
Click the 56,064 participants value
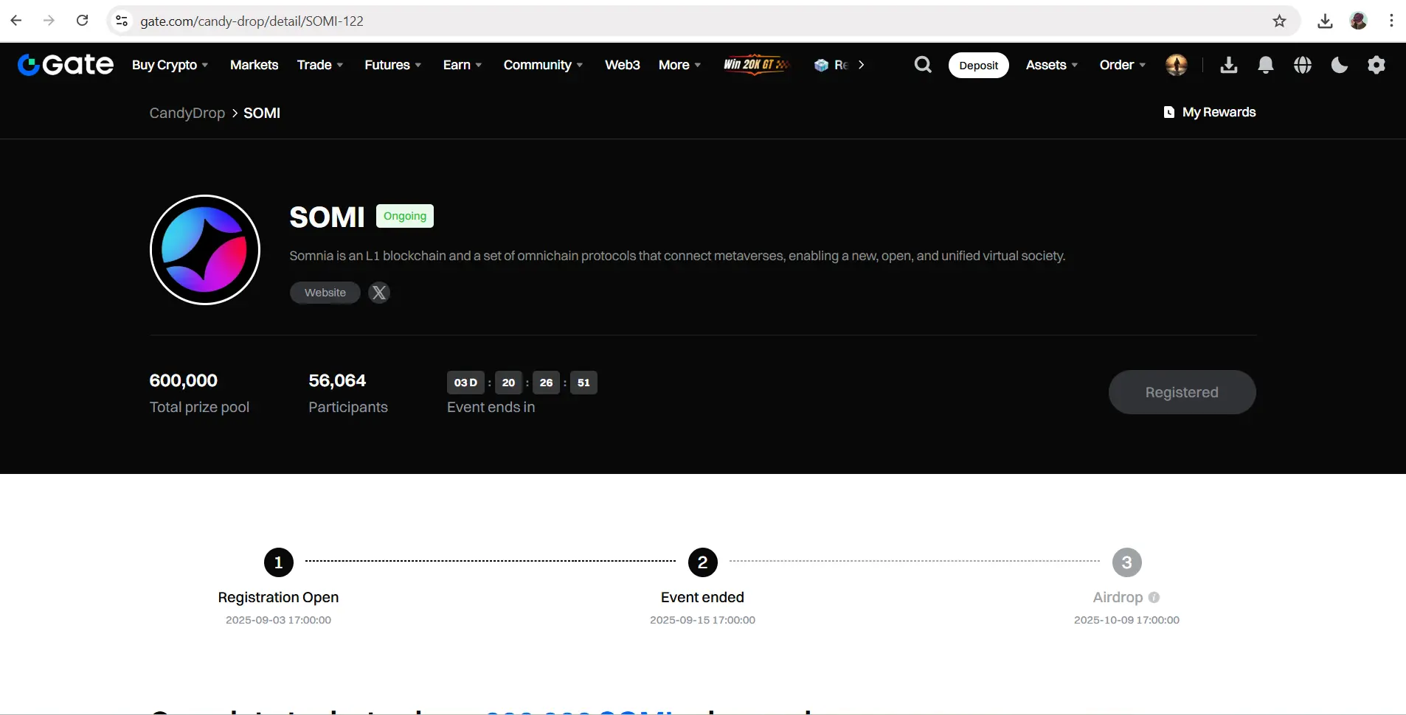(x=337, y=380)
